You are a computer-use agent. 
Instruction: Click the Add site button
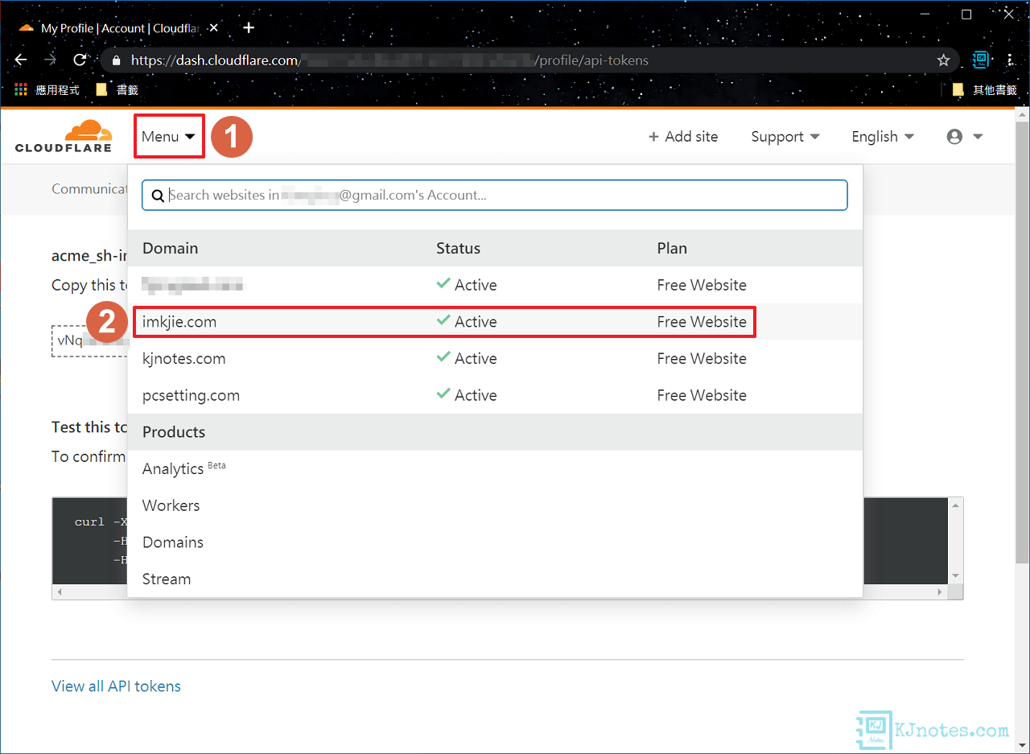(x=683, y=137)
